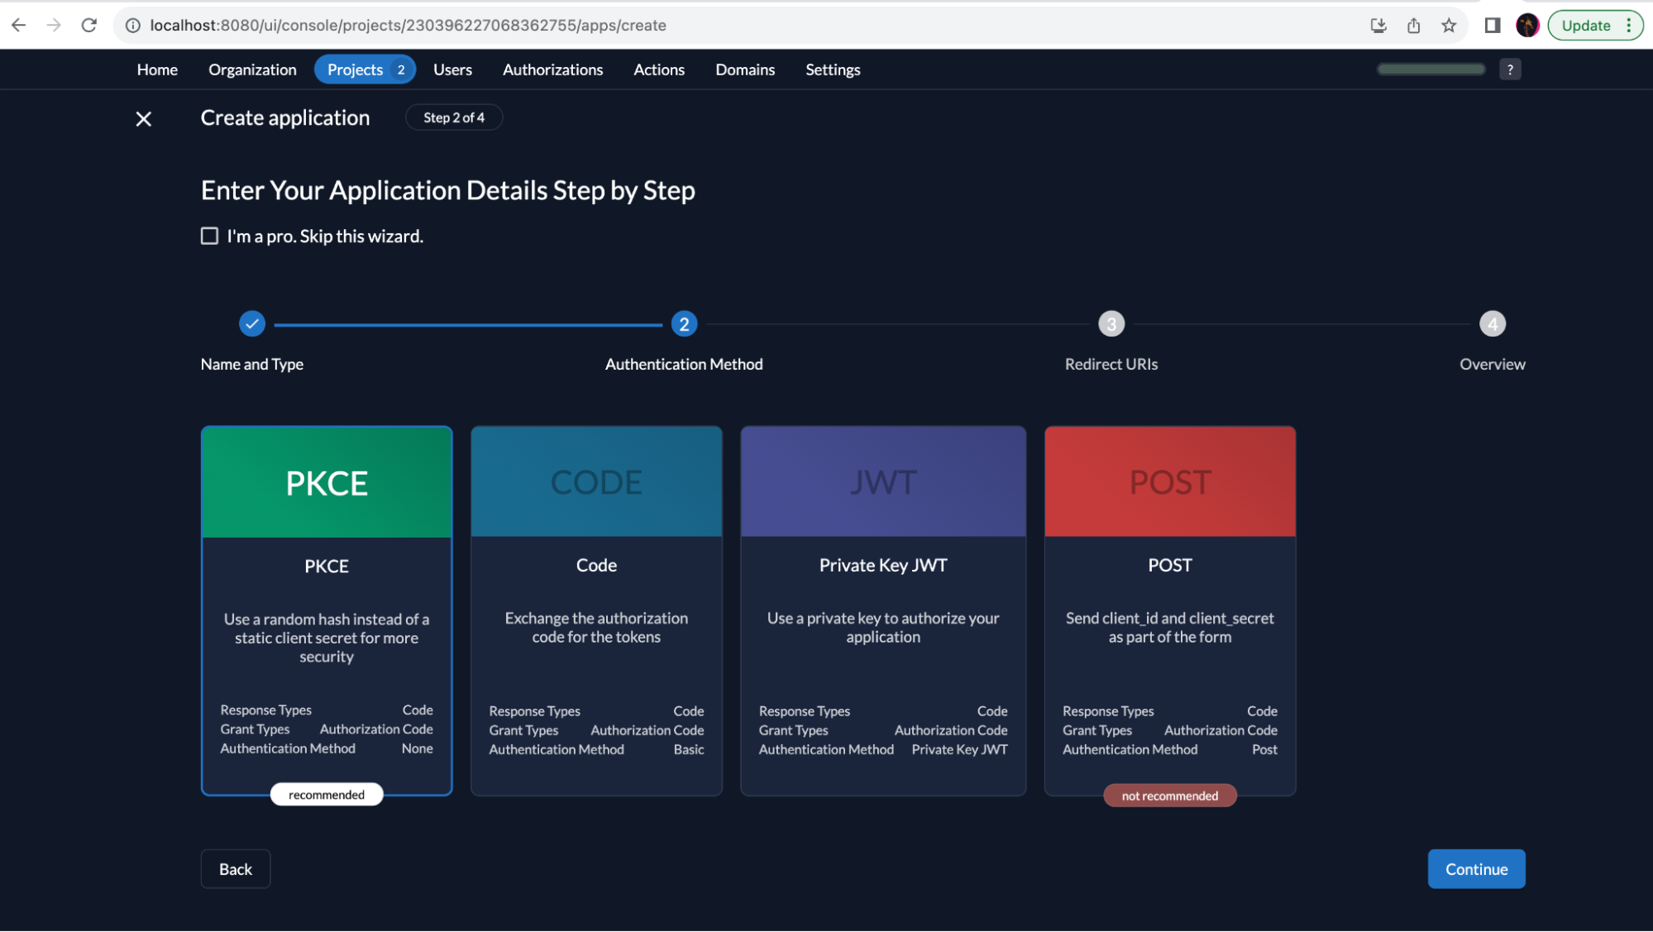Click step 3 Redirect URIs marker
Screen dimensions: 1653x932
click(1111, 324)
